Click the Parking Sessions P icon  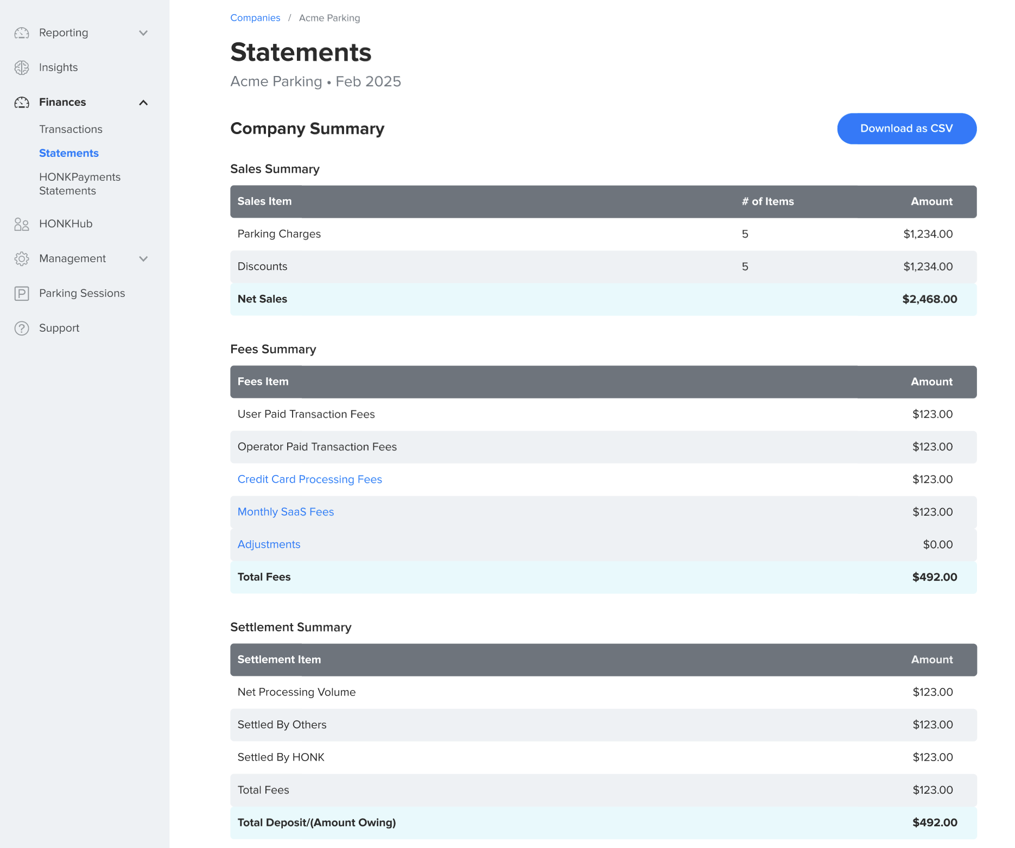point(22,294)
